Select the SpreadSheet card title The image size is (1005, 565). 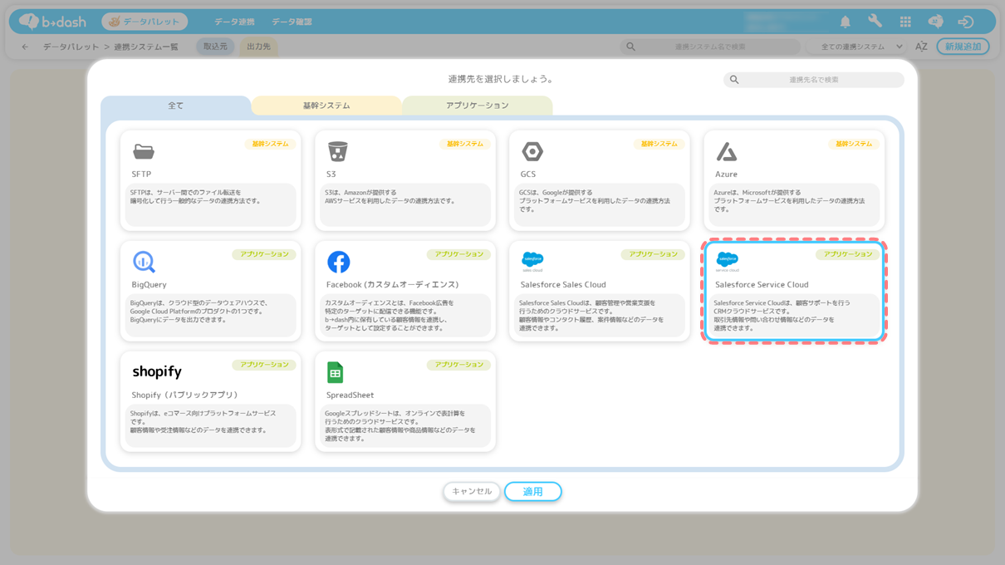[350, 395]
